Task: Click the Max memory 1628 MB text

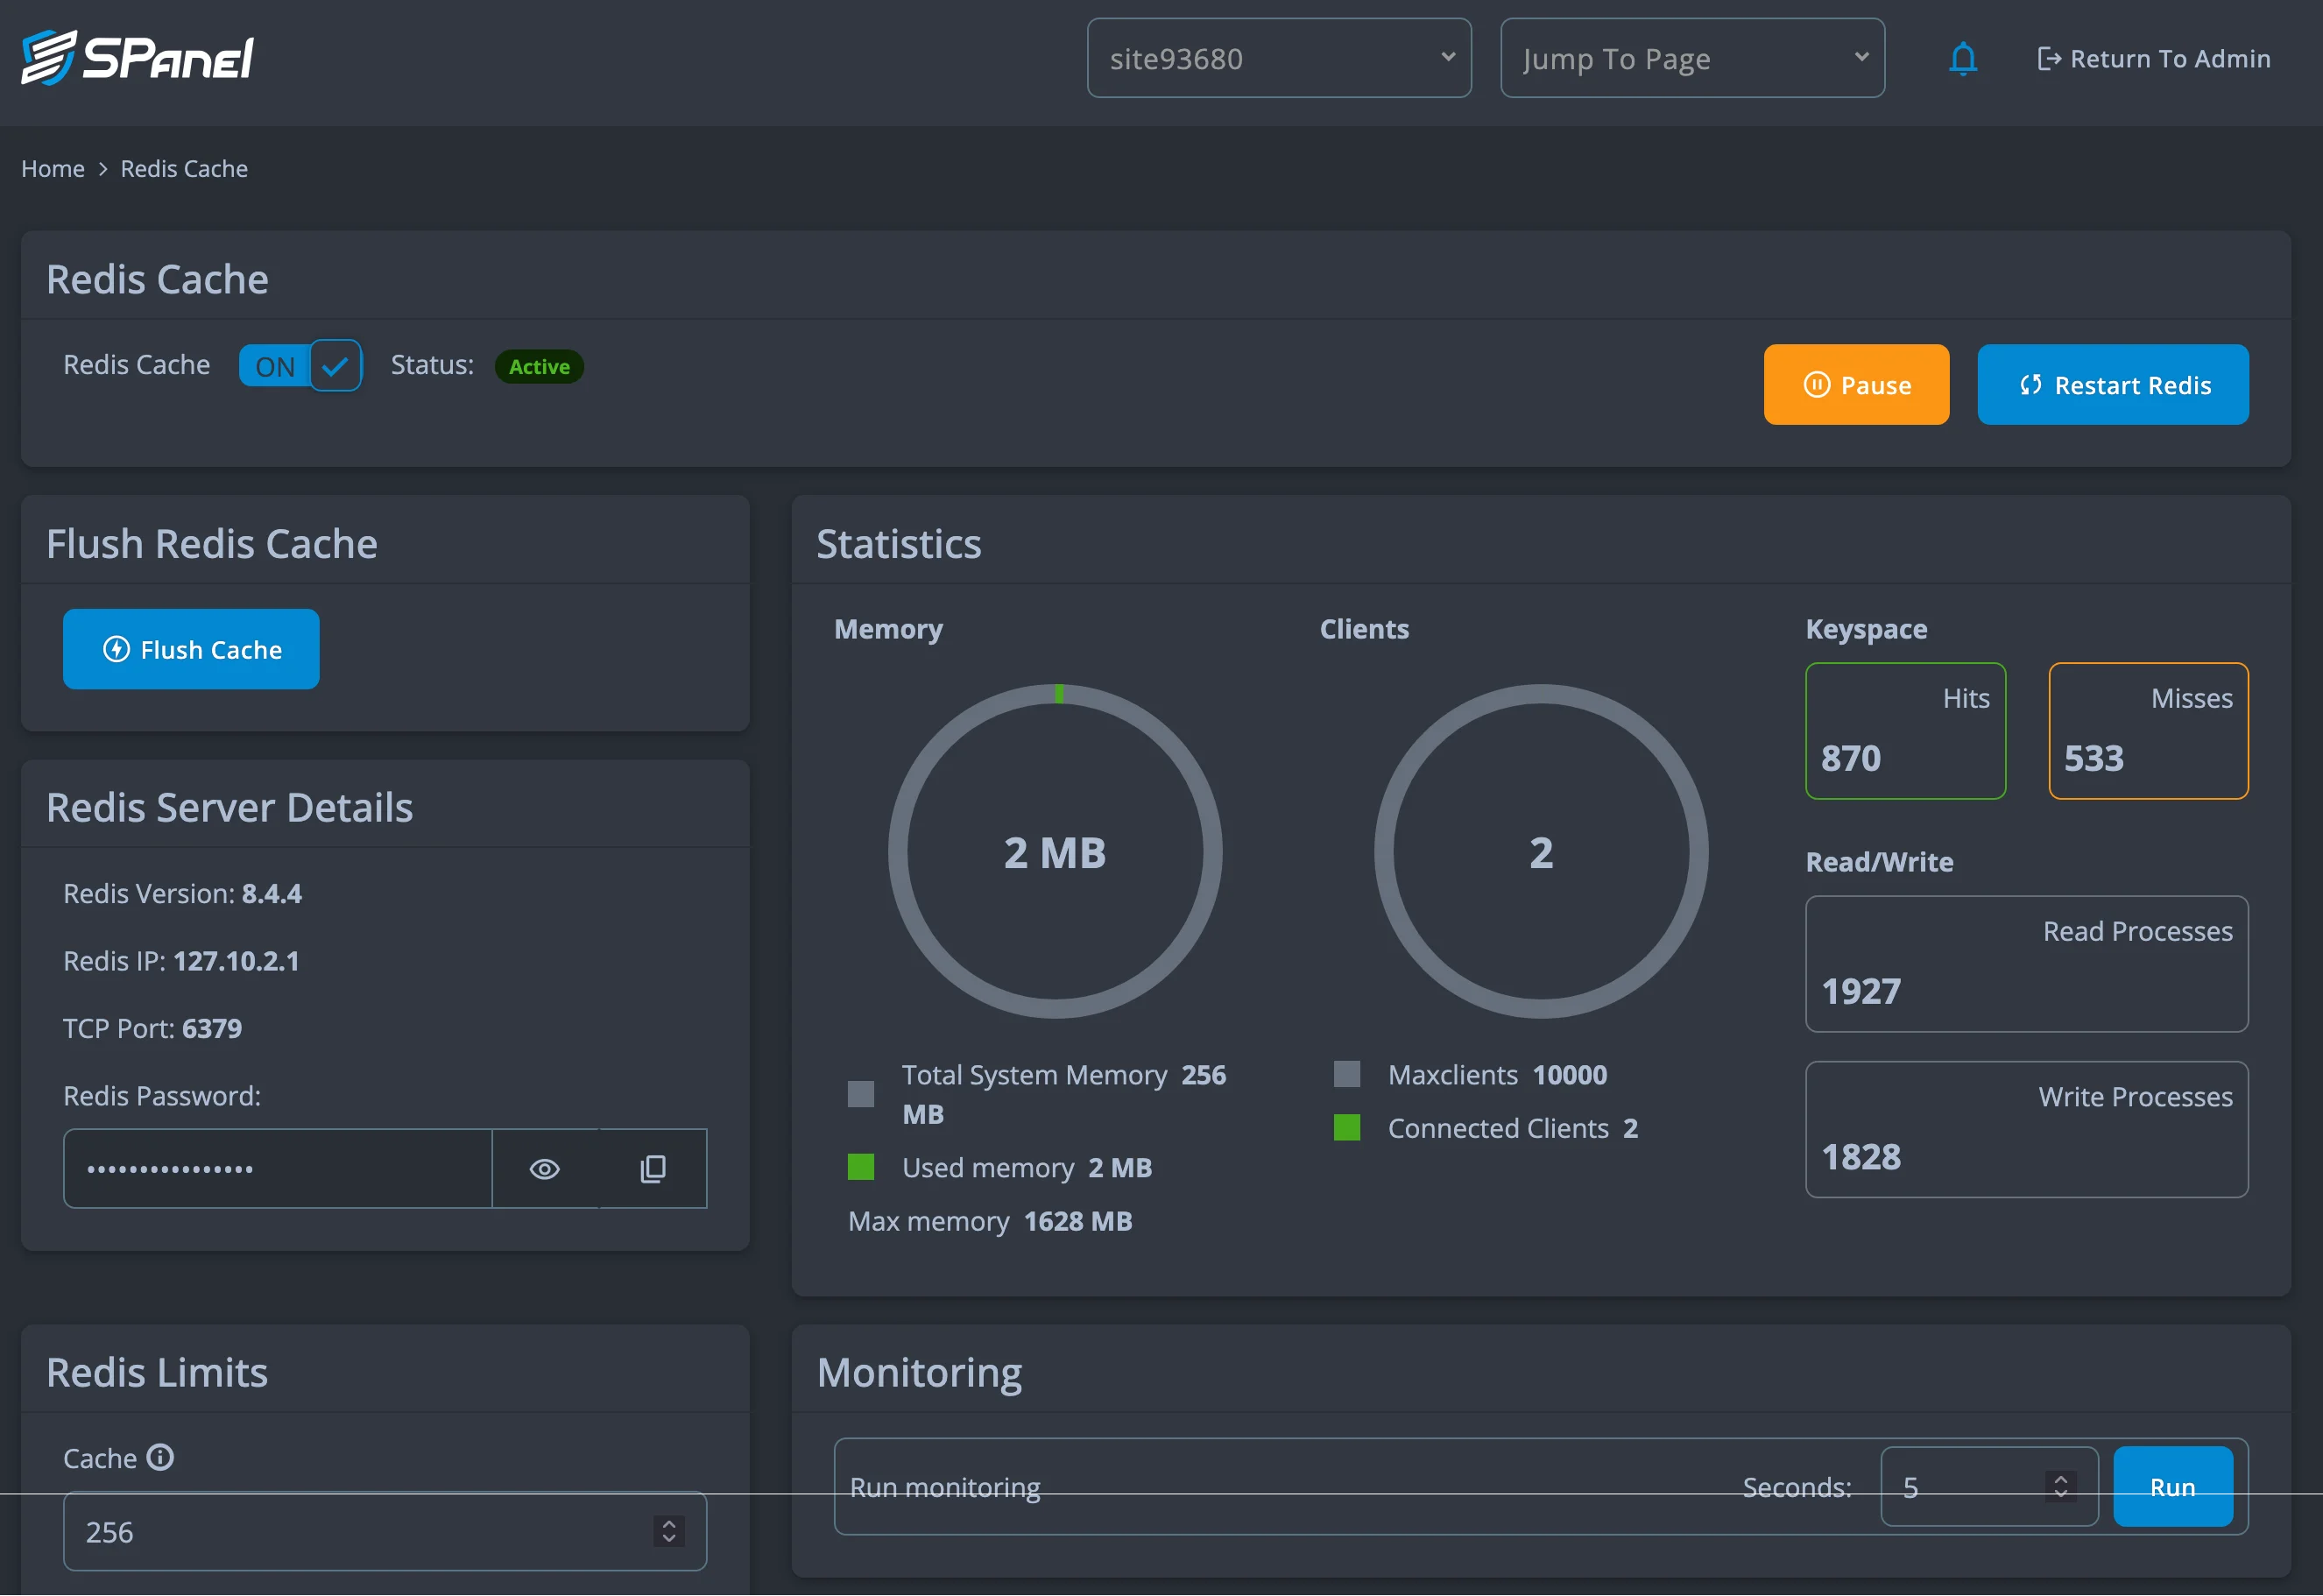Action: coord(990,1221)
